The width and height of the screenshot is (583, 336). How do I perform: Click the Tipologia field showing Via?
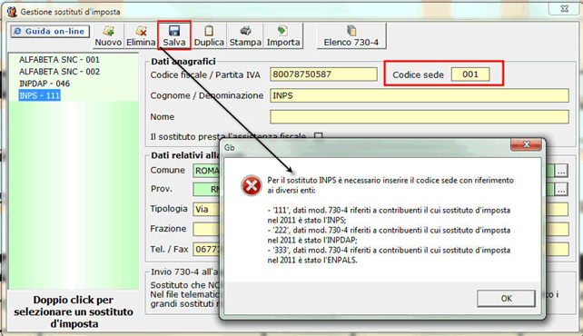click(x=206, y=209)
